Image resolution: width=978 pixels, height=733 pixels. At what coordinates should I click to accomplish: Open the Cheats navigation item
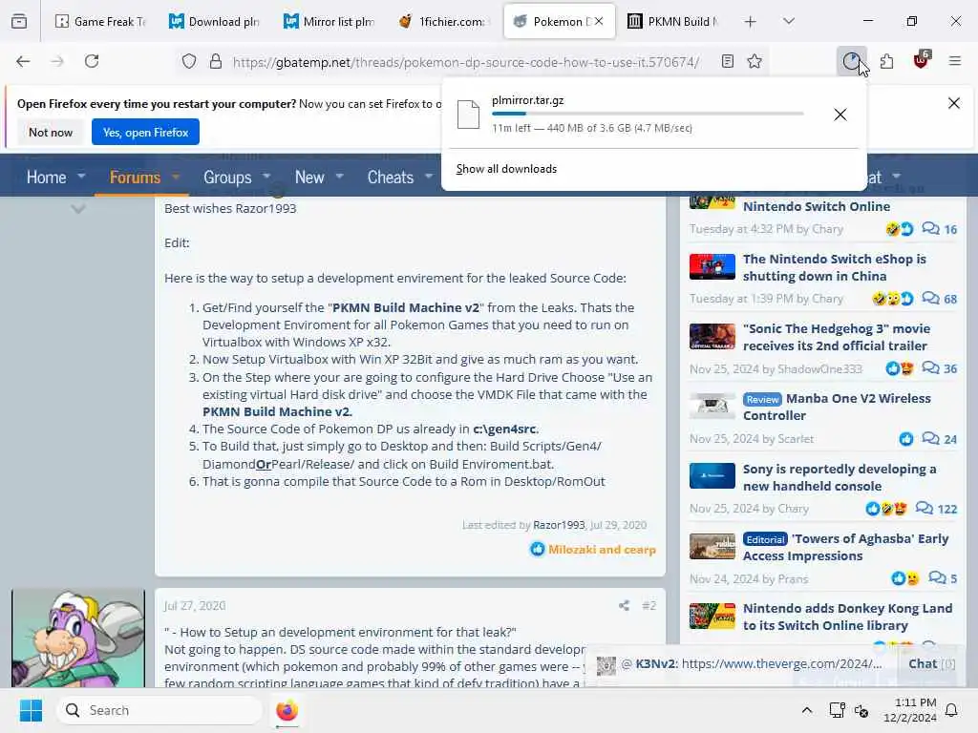click(390, 177)
